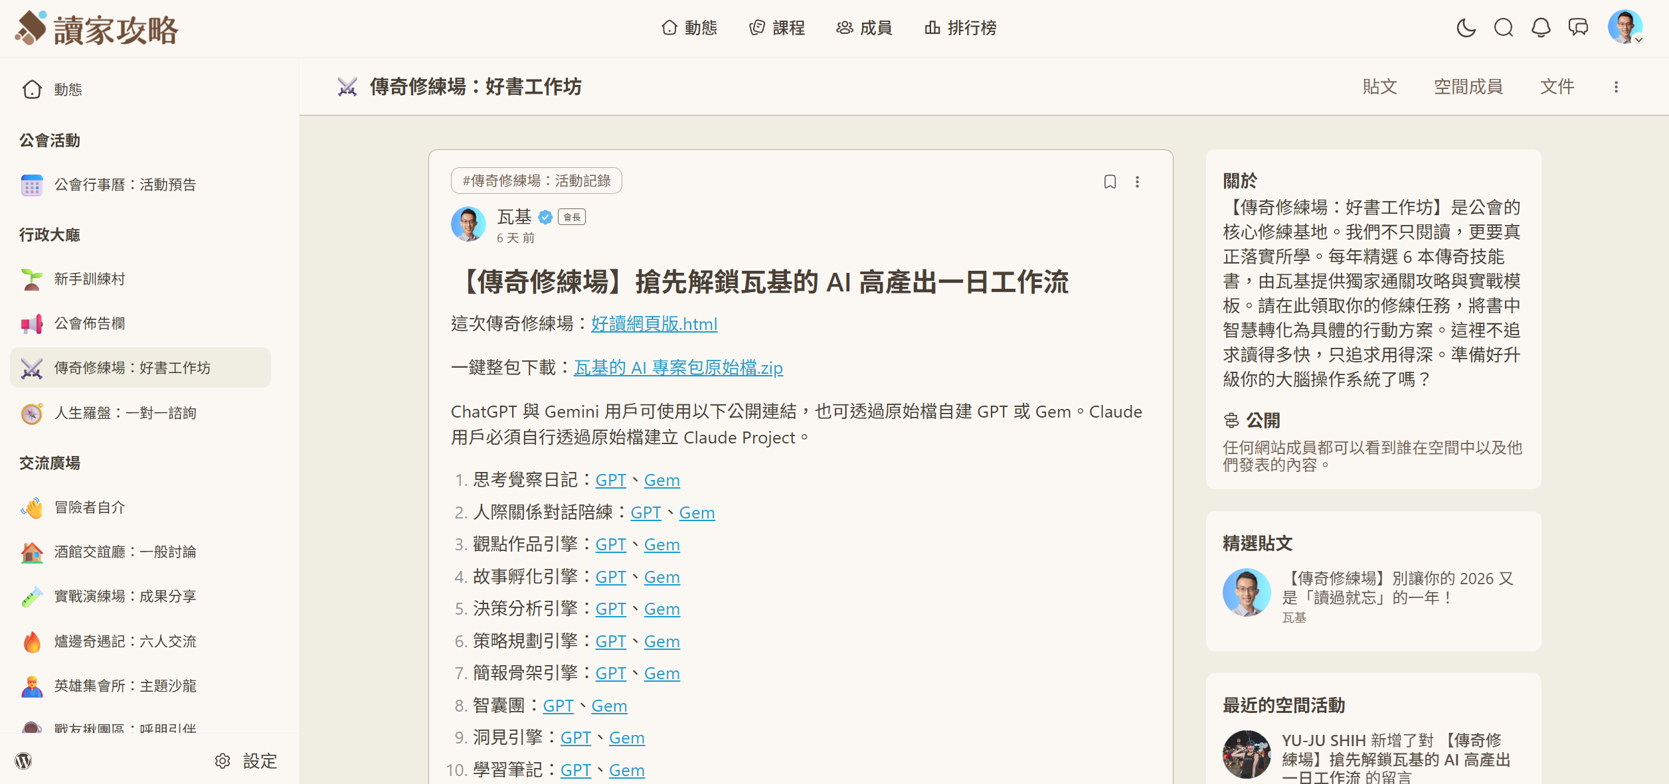Open 設定 settings gear
This screenshot has height=784, width=1669.
point(246,761)
